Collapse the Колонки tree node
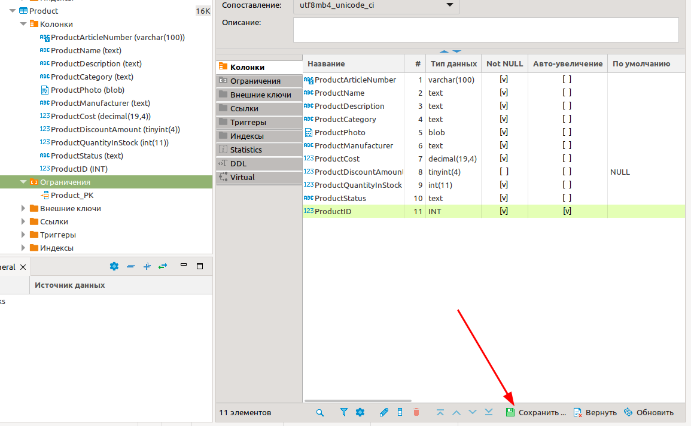691x426 pixels. pos(24,24)
